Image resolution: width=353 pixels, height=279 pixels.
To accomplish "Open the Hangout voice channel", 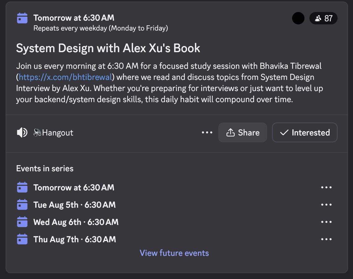I will click(x=53, y=133).
